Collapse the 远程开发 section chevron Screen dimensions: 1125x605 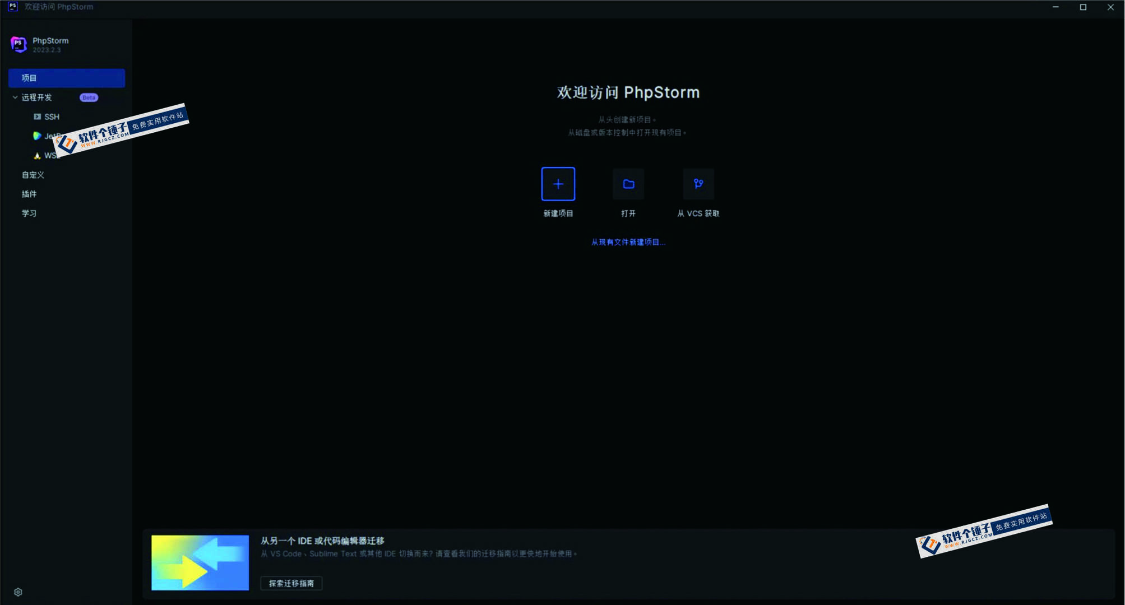pos(15,97)
